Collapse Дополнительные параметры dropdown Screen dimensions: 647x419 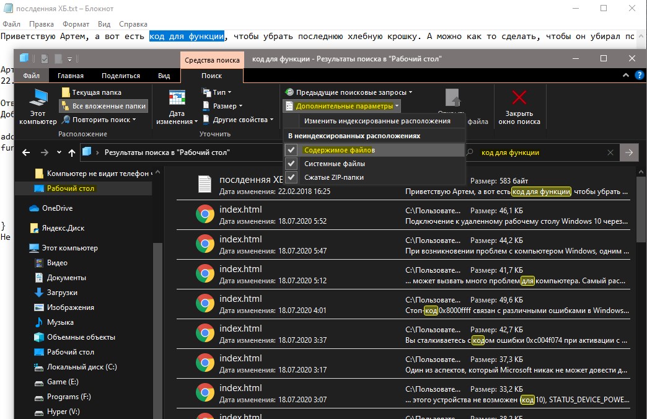pyautogui.click(x=342, y=106)
